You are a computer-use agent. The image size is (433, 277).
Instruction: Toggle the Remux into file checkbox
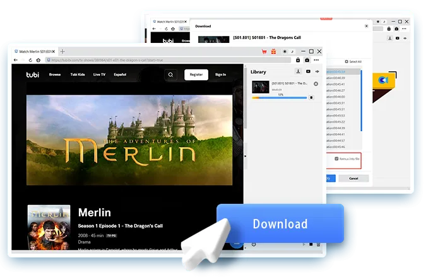tap(336, 159)
